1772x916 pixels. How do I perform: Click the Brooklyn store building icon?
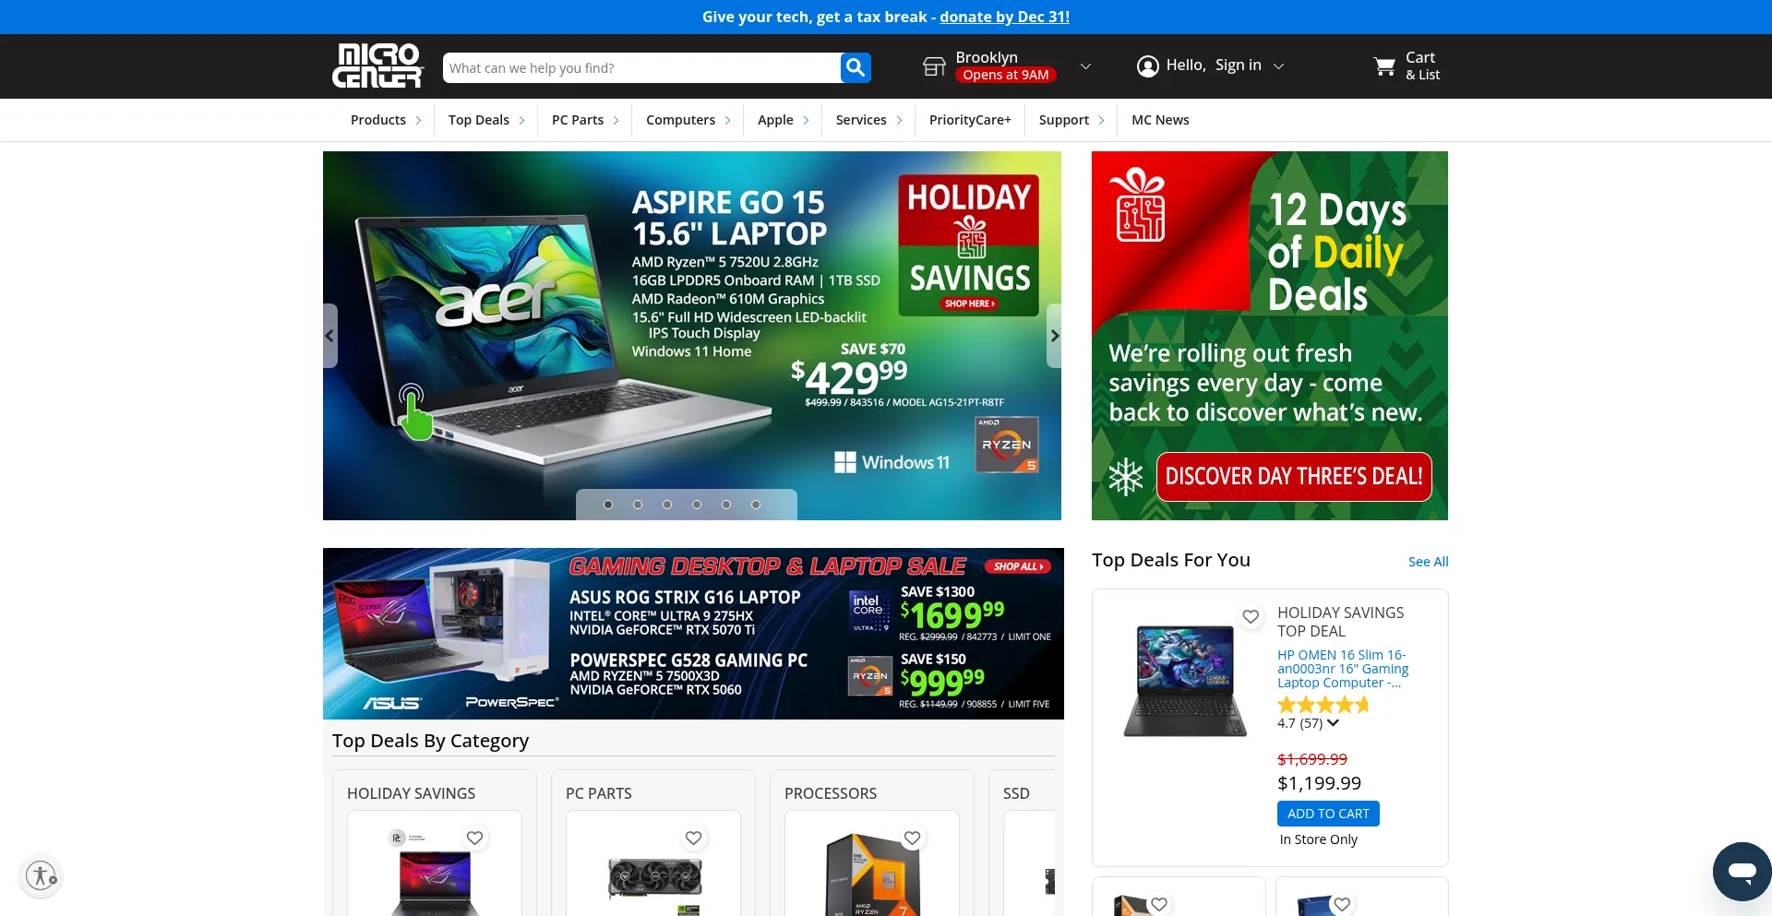coord(933,65)
